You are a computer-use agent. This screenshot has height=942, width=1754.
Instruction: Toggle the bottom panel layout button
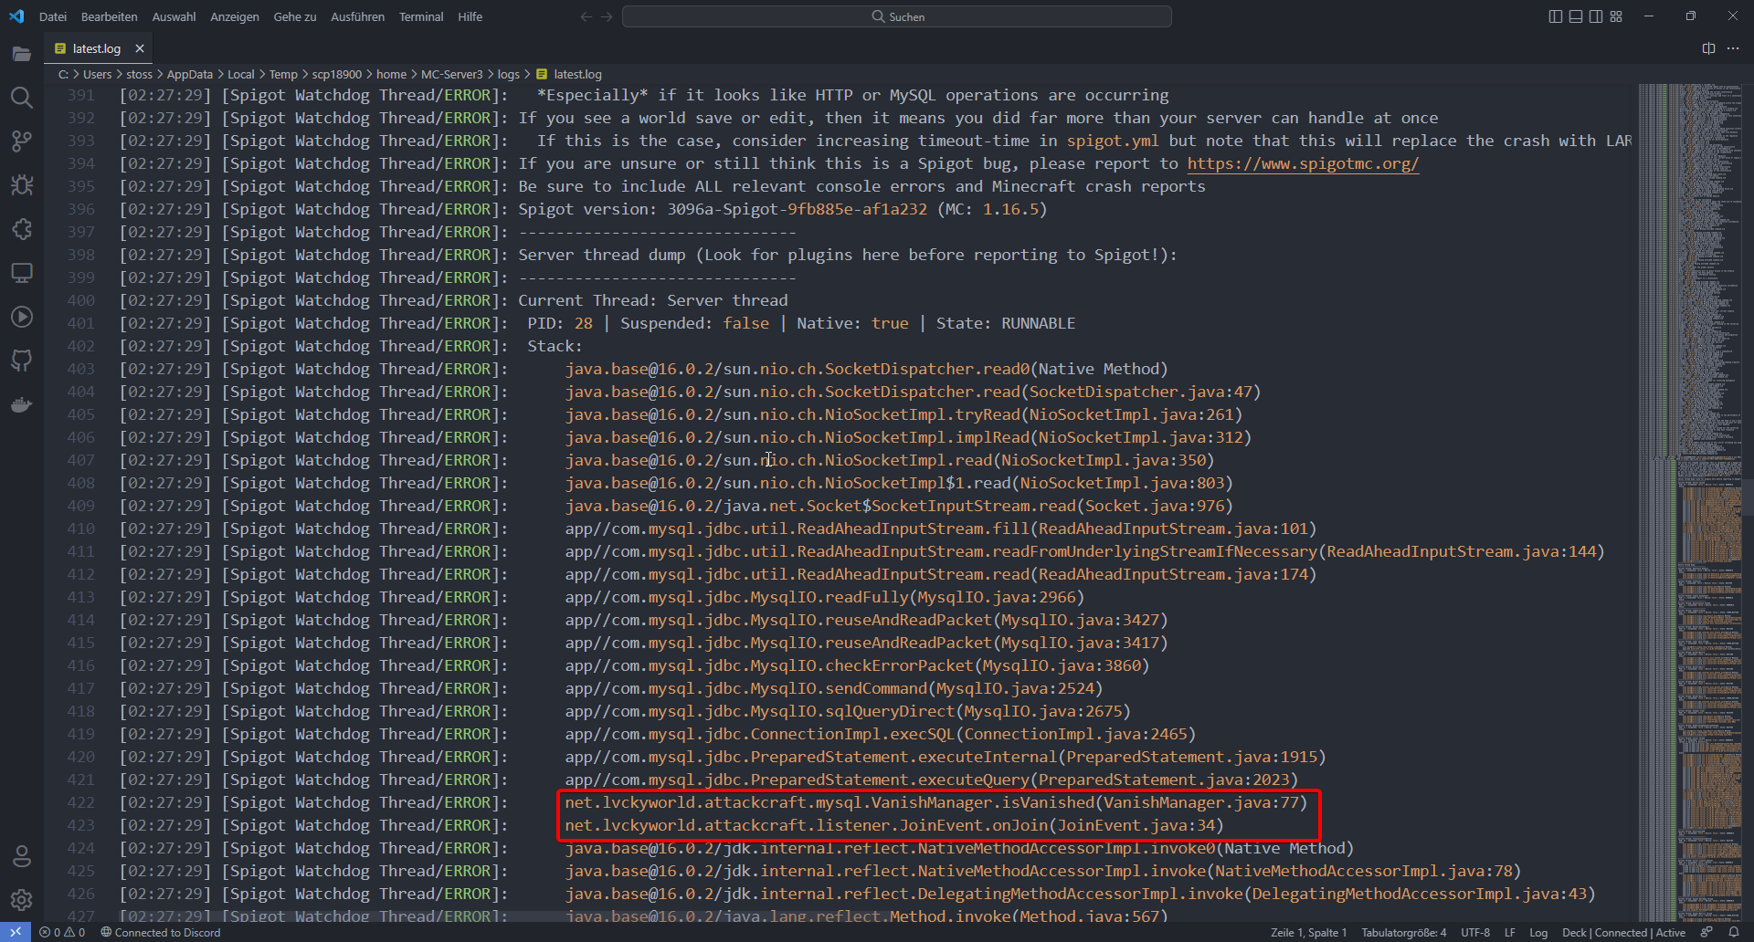coord(1576,16)
